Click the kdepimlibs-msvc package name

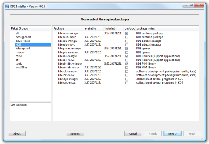[x=69, y=68]
